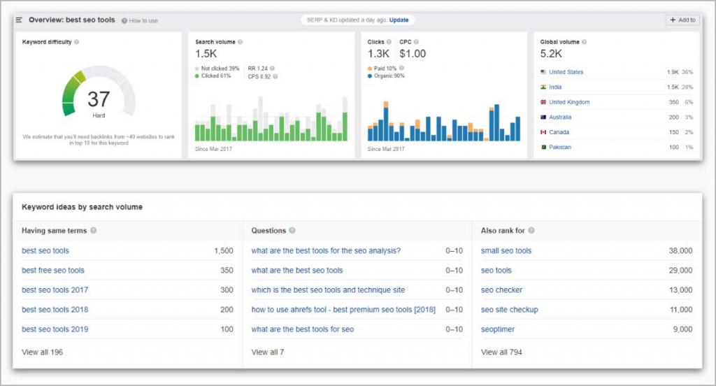Click the CPC $1.00 value
This screenshot has height=386, width=716.
click(413, 54)
